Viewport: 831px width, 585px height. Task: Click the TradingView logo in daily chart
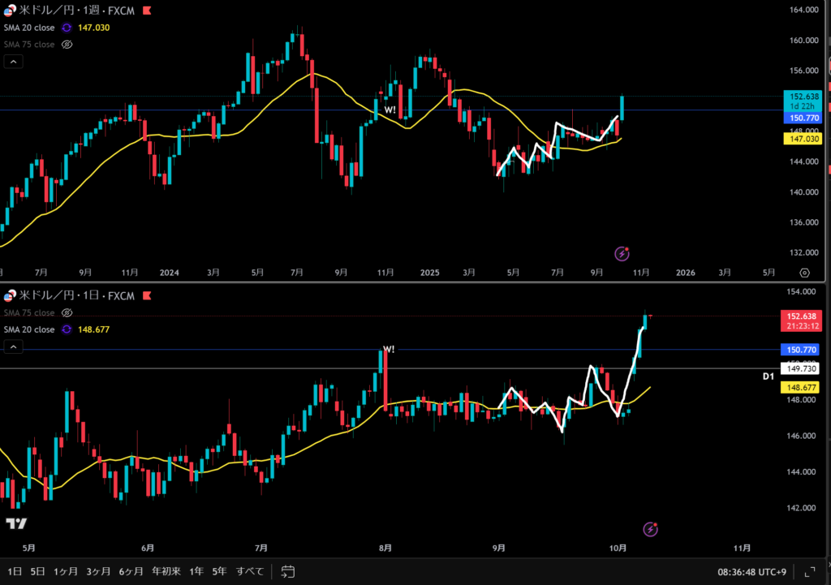pyautogui.click(x=16, y=523)
